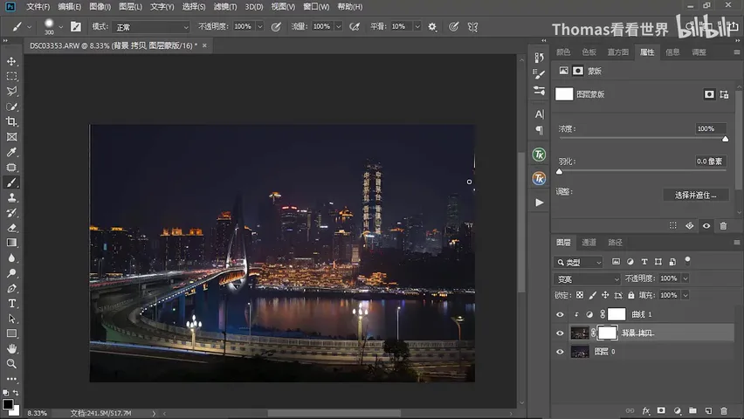Image resolution: width=744 pixels, height=419 pixels.
Task: Toggle mask visibility eye in Properties panel
Action: (x=706, y=226)
